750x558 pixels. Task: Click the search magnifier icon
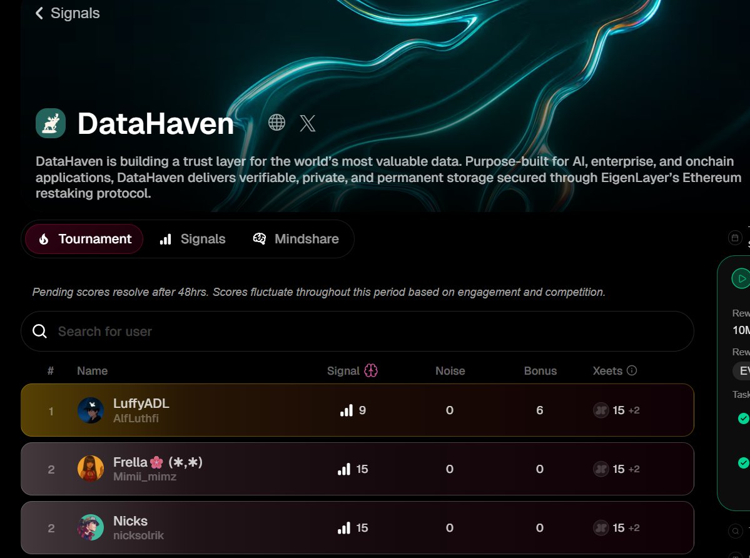pyautogui.click(x=39, y=332)
